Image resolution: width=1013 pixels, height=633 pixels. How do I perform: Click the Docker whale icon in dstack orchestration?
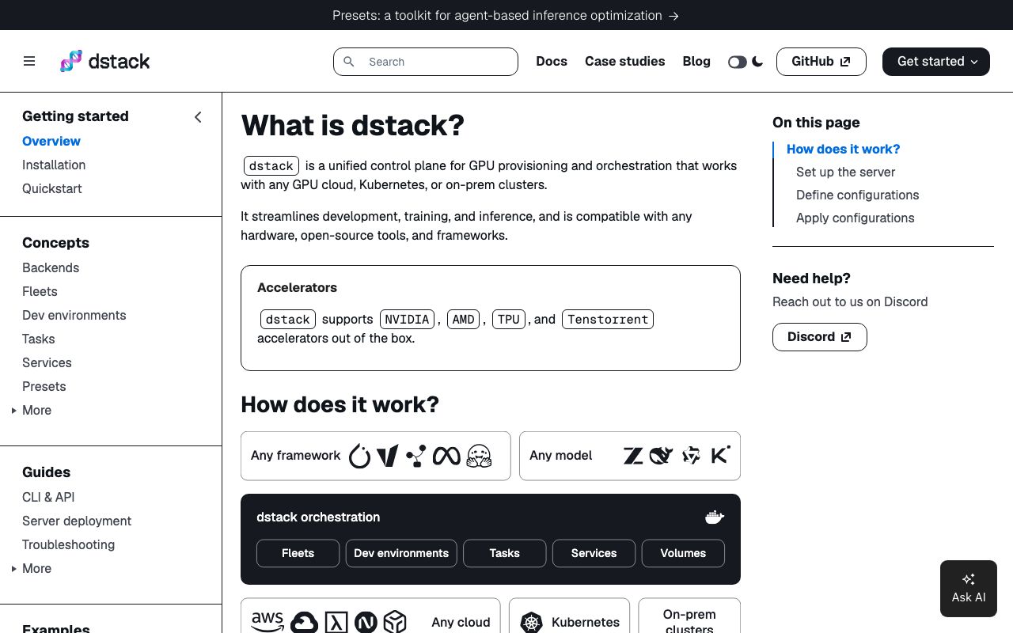715,517
